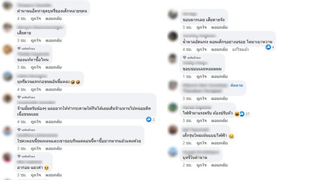Reply to 'เด็กรุ่นใหม่เน้นแบบไฟฟ้า' comment
Viewport: 321px width, 180px height.
[219, 143]
